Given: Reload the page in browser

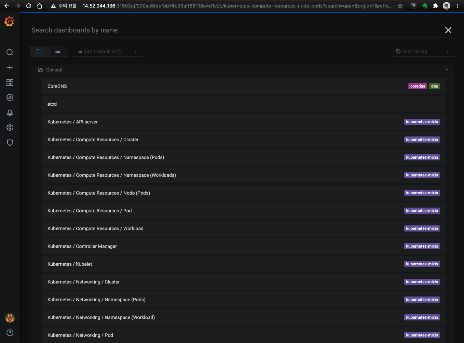Looking at the screenshot, I should pyautogui.click(x=29, y=6).
